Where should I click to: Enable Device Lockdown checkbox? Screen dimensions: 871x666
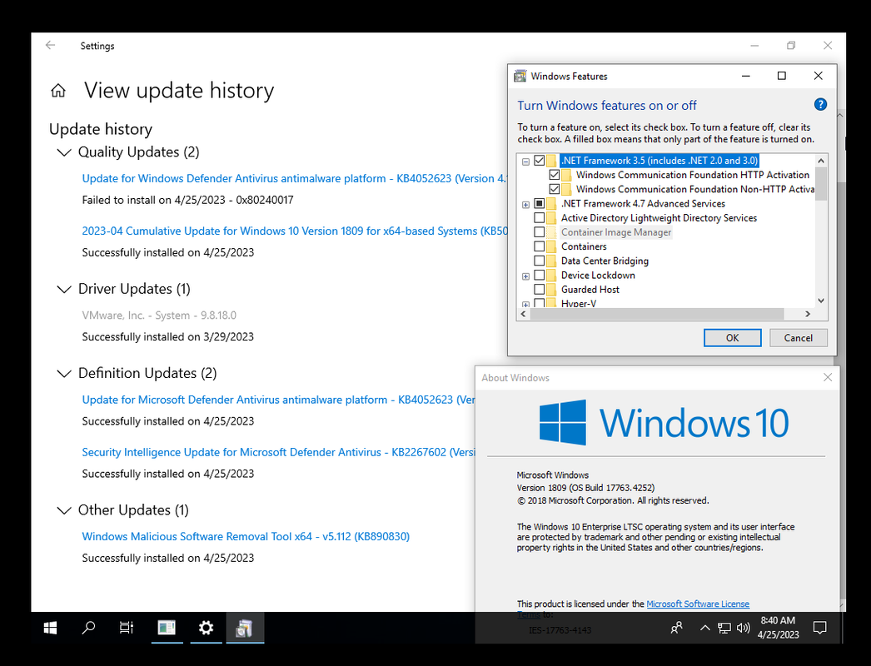[x=539, y=275]
